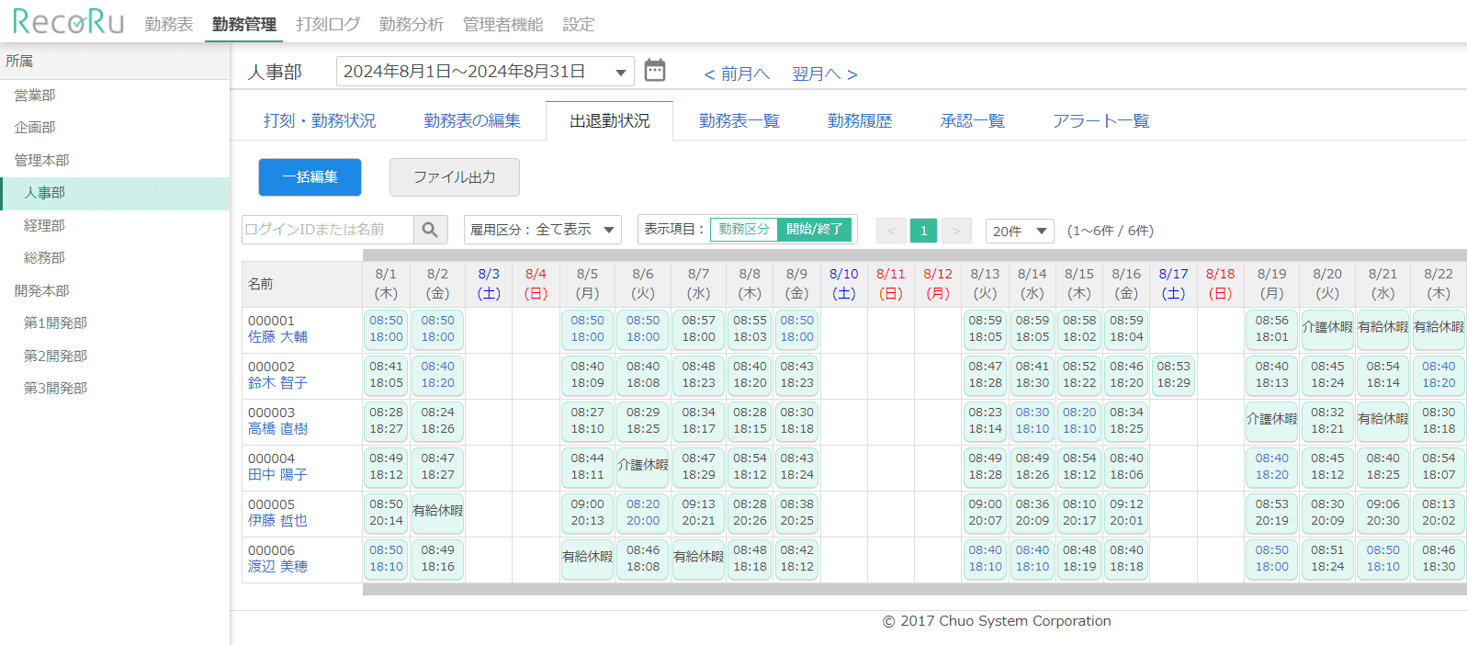This screenshot has width=1467, height=645.
Task: Select 経理部 in the department sidebar
Action: pyautogui.click(x=44, y=225)
